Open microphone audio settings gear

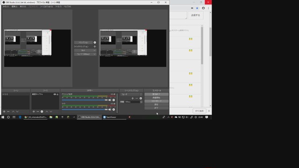pos(114,110)
